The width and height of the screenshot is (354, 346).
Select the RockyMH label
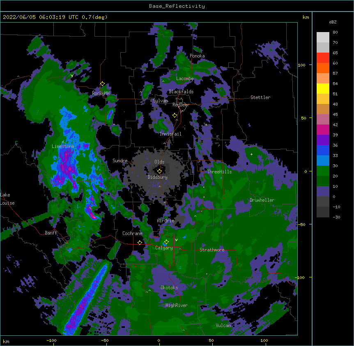click(101, 93)
